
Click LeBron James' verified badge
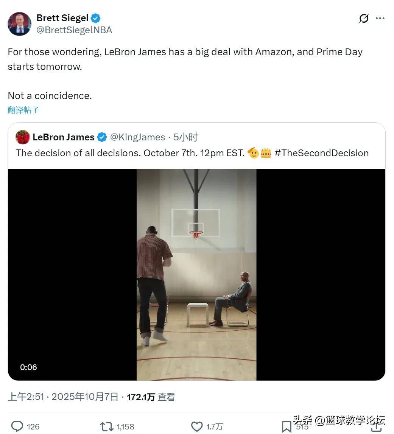[x=102, y=137]
